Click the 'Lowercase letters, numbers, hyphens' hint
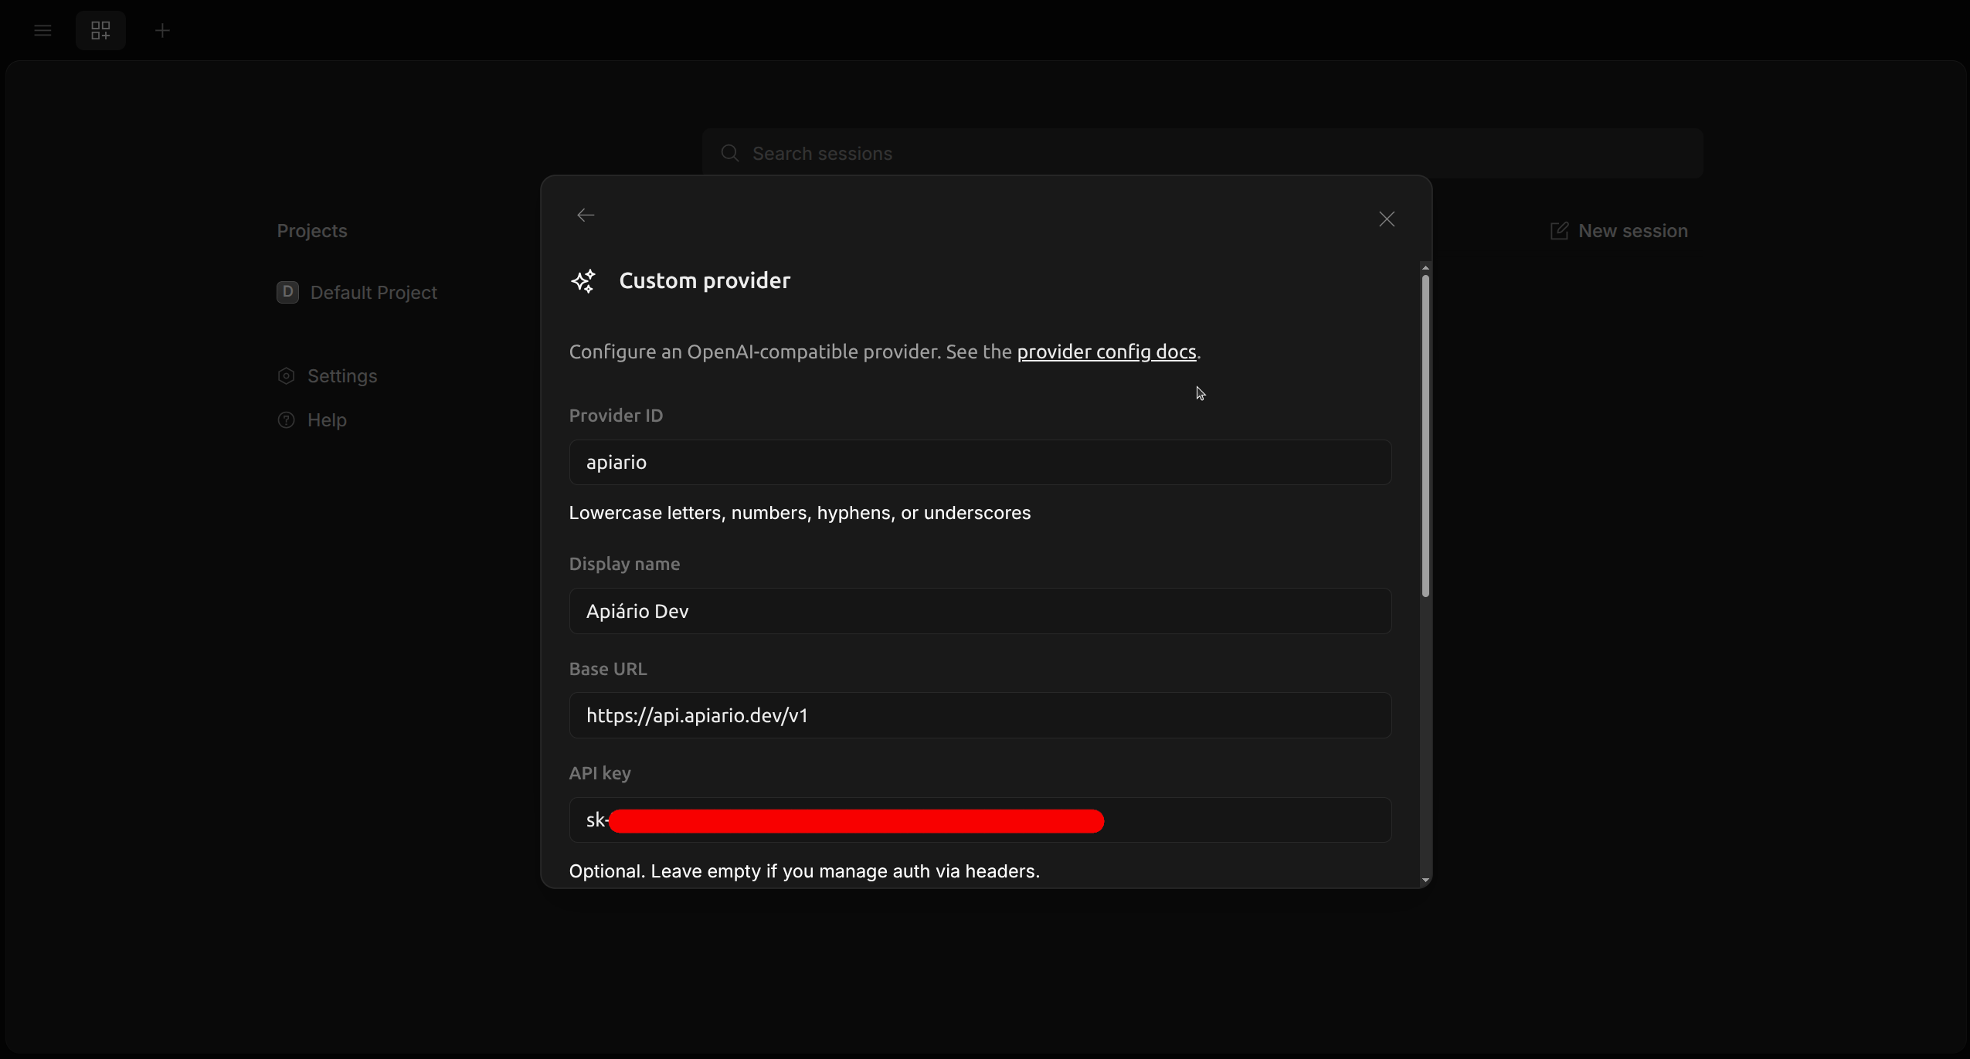1970x1059 pixels. pyautogui.click(x=800, y=513)
